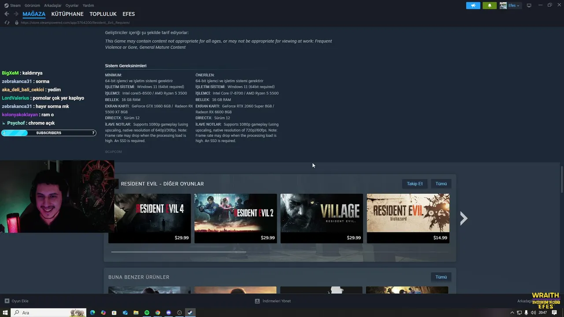Show hidden system tray icons
The image size is (564, 317).
click(512, 313)
